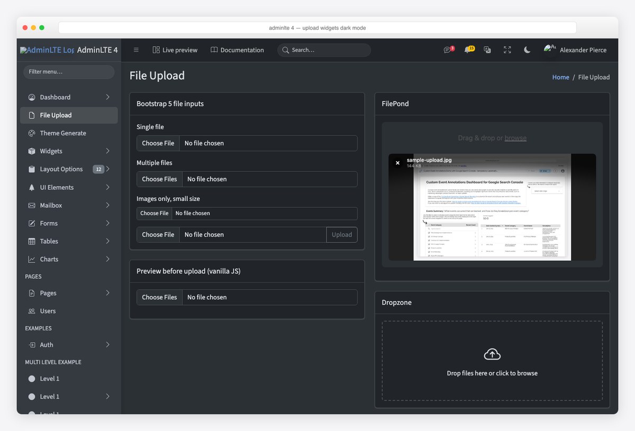Open the notifications bell icon
Screen dimensions: 635x431
468,50
